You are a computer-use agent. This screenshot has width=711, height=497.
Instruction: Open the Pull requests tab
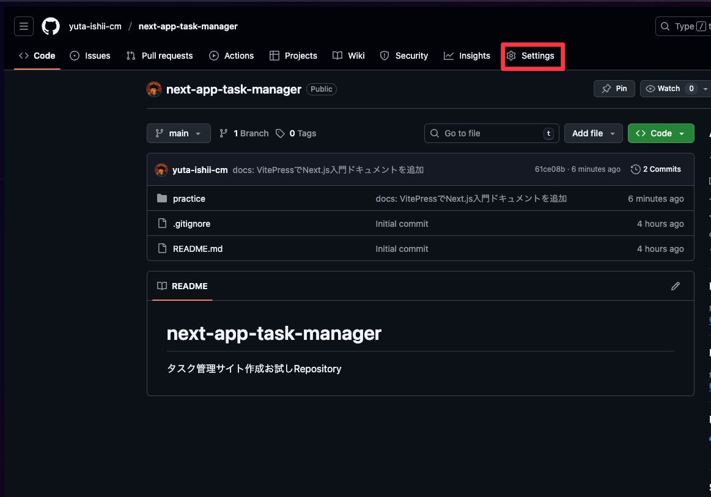coord(160,56)
